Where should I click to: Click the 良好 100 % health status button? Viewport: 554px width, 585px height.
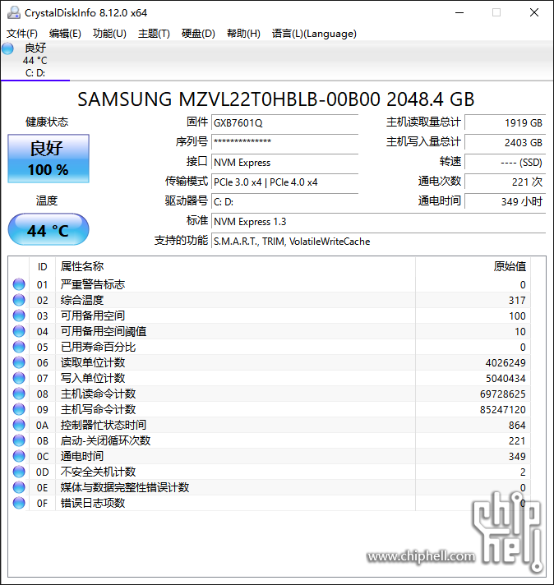pos(48,159)
